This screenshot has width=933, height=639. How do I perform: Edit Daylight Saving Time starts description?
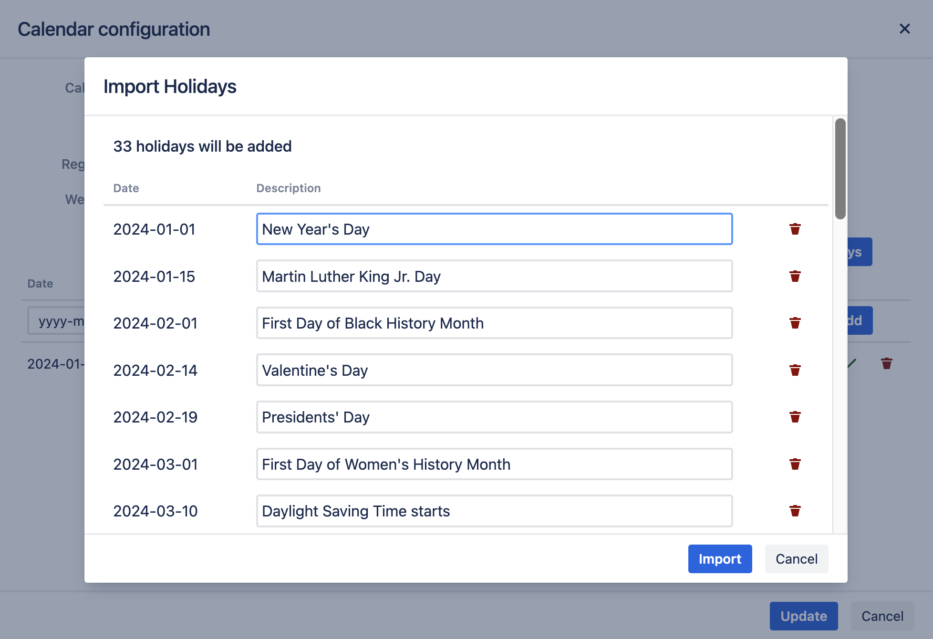[494, 511]
